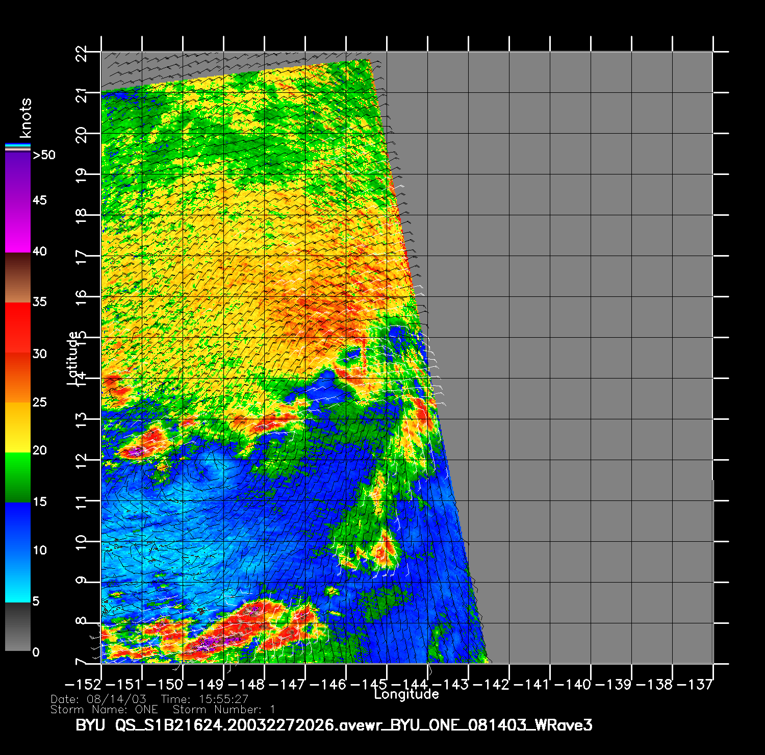Click the 'Latitude' axis title
This screenshot has height=755, width=765.
[x=73, y=358]
